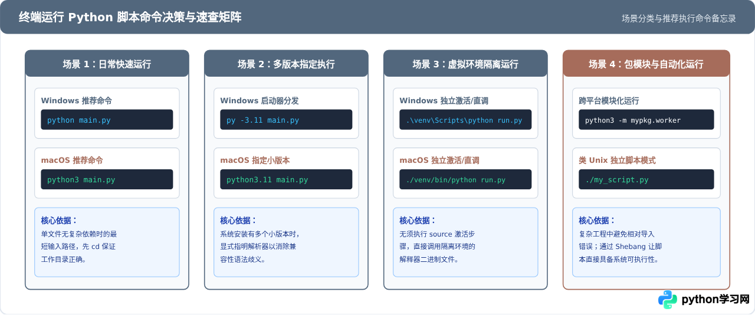Click the code ./venv/bin/python run.py
Image resolution: width=755 pixels, height=315 pixels.
coord(465,179)
